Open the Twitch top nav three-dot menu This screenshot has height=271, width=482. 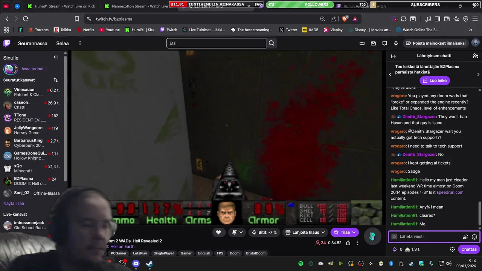pyautogui.click(x=80, y=43)
